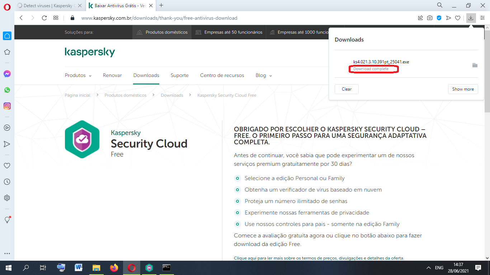Viewport: 490px width, 275px height.
Task: Click the Clear downloads button
Action: [x=347, y=89]
